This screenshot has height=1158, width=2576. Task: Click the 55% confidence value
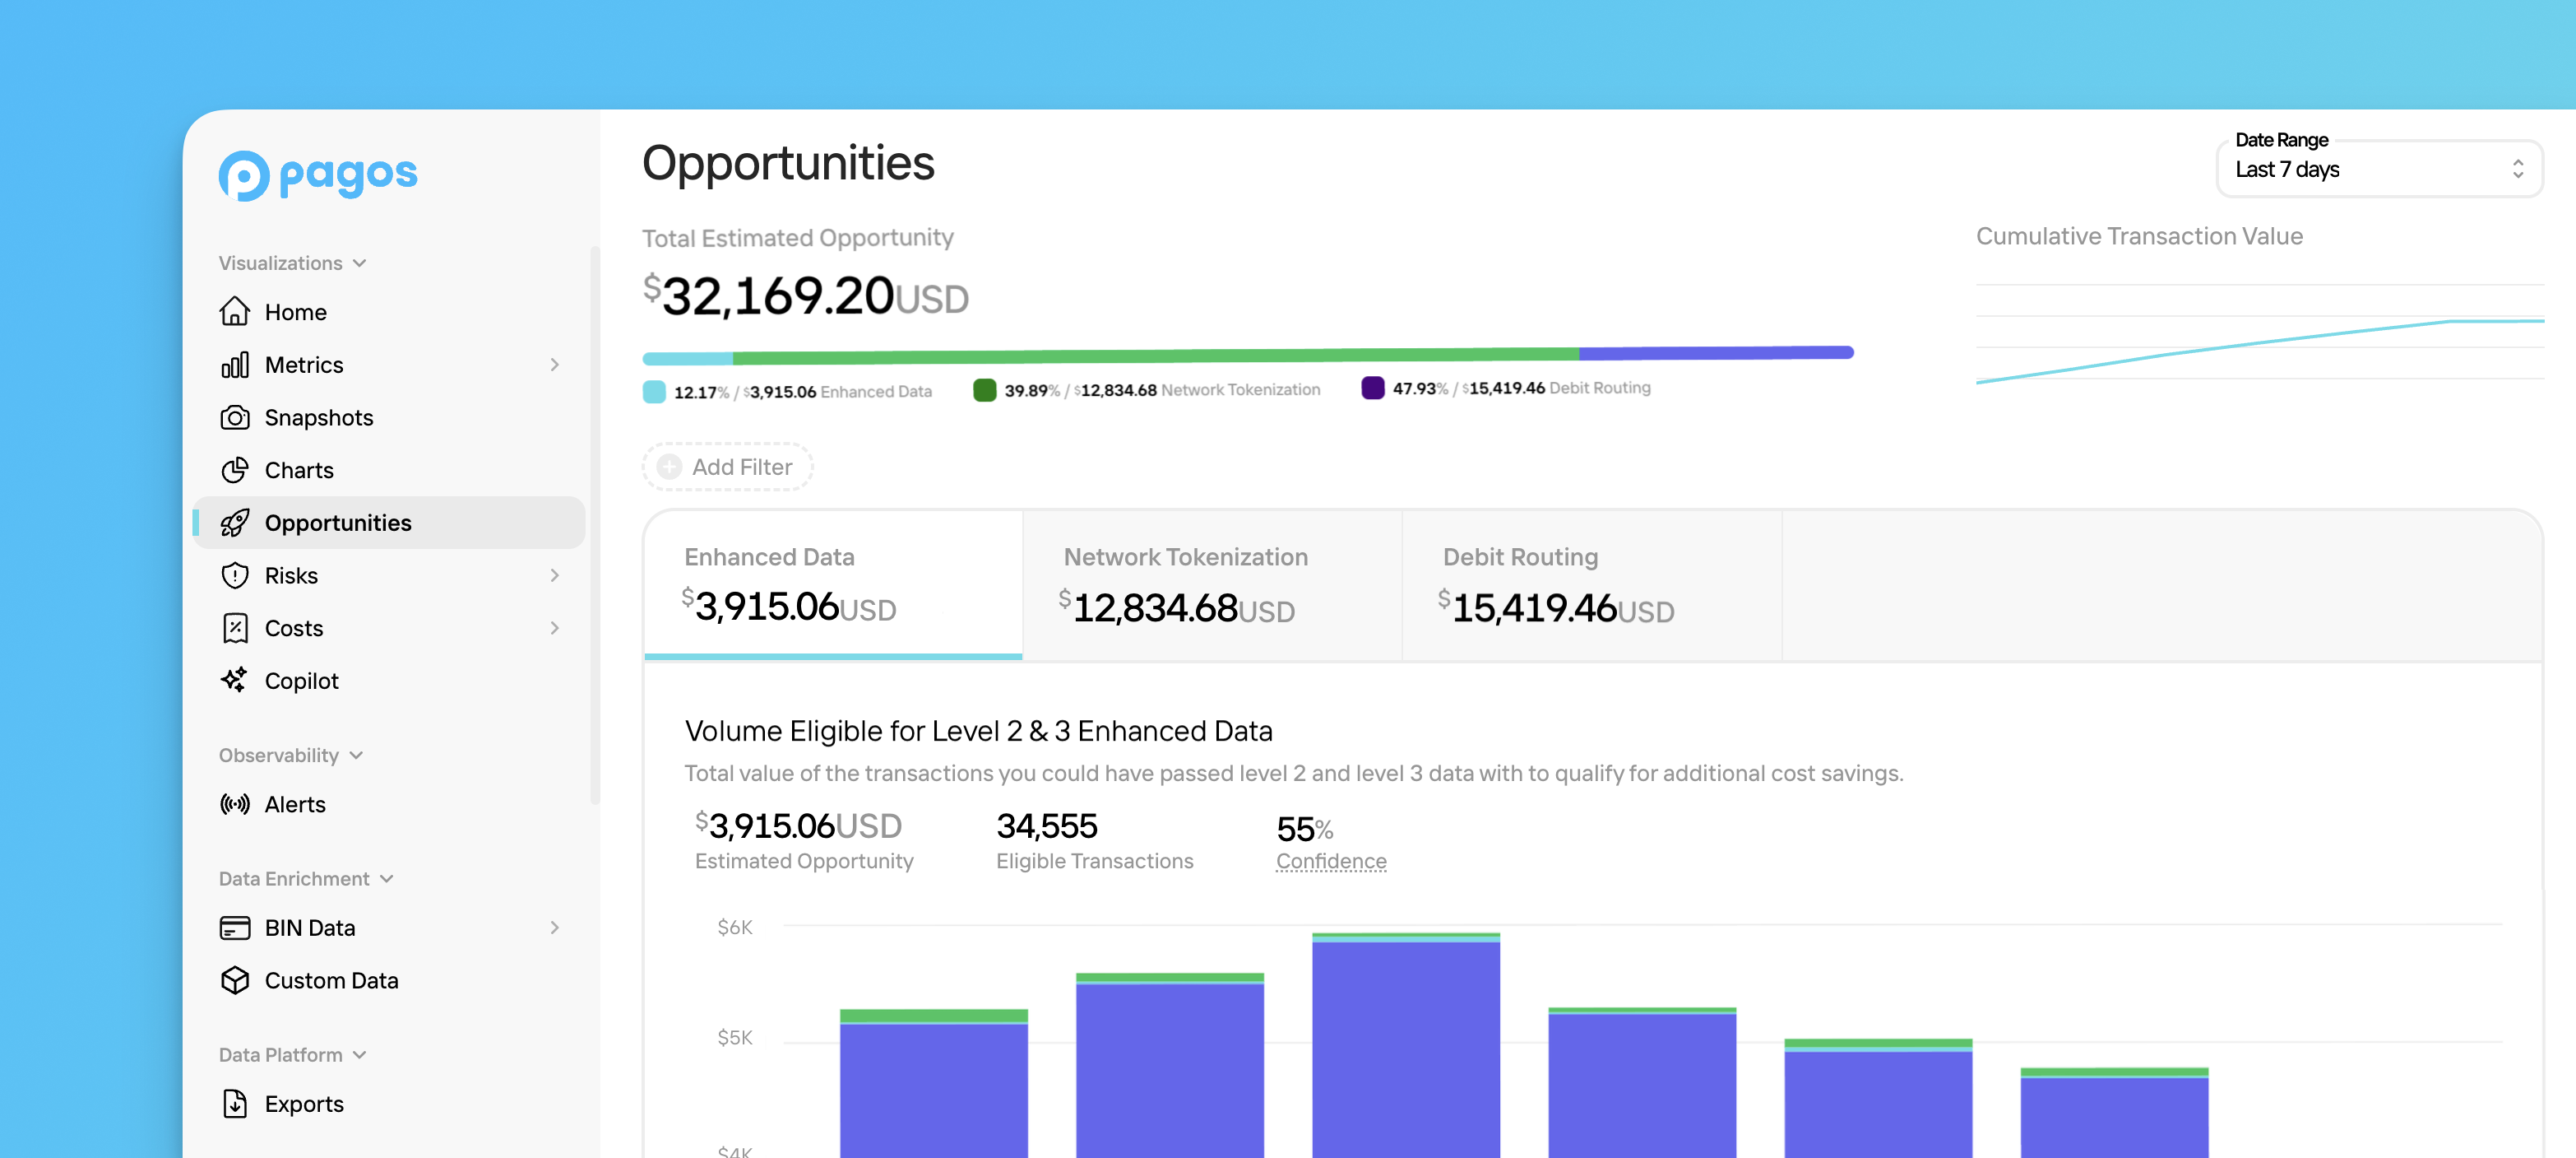(x=1304, y=829)
